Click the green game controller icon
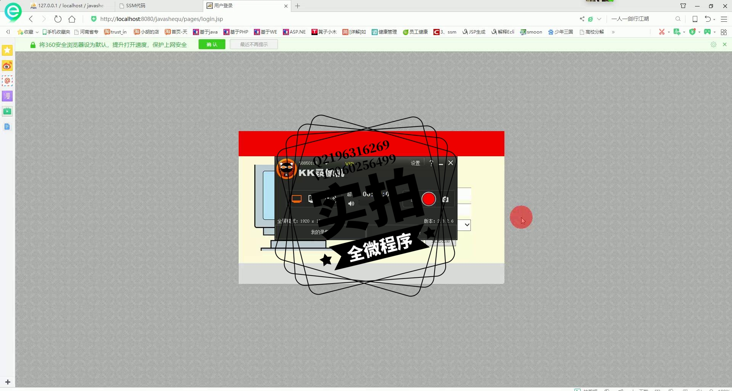The image size is (732, 391). (707, 32)
